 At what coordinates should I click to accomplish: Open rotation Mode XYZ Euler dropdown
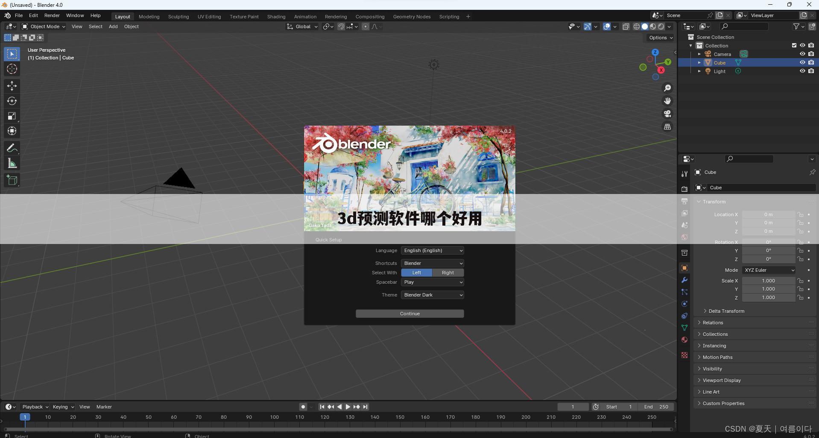(x=769, y=270)
